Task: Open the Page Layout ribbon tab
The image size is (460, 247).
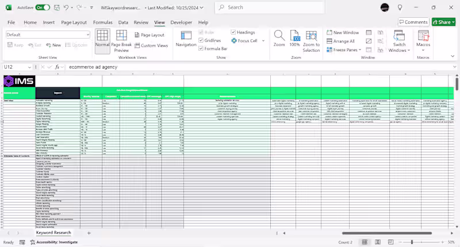Action: [x=74, y=22]
